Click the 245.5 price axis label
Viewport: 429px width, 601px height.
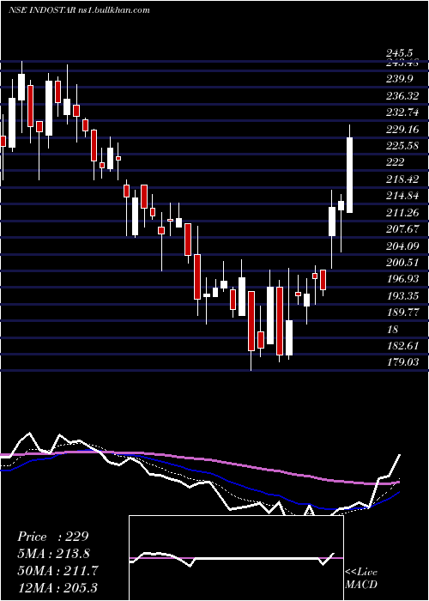(400, 53)
